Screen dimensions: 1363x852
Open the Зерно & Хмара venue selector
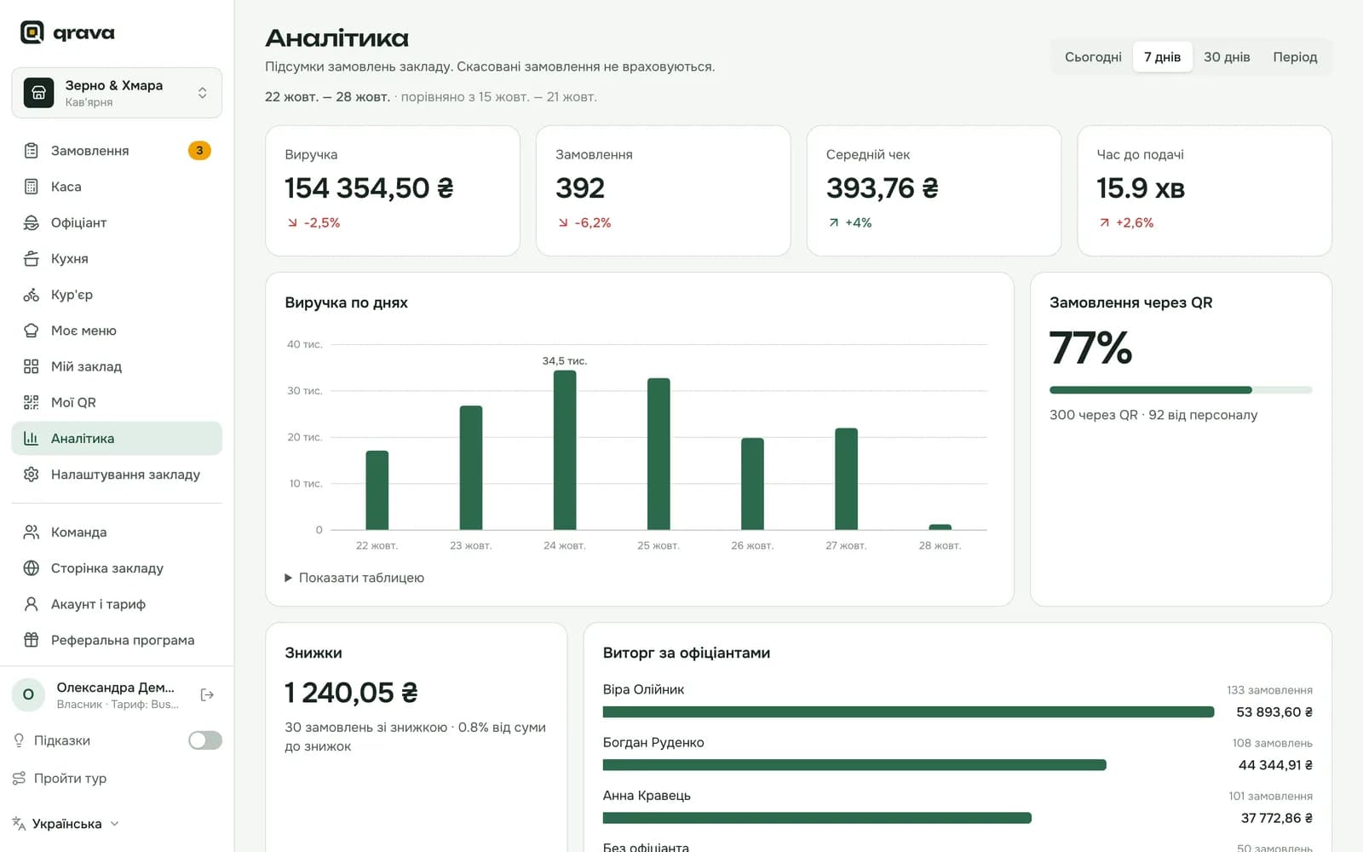pos(117,93)
